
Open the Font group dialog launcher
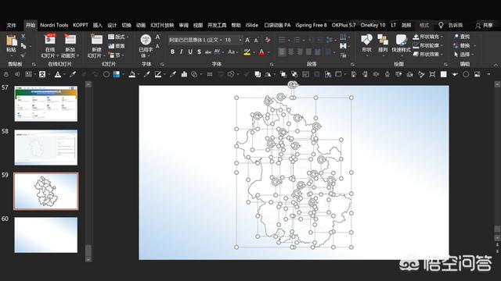click(x=272, y=64)
